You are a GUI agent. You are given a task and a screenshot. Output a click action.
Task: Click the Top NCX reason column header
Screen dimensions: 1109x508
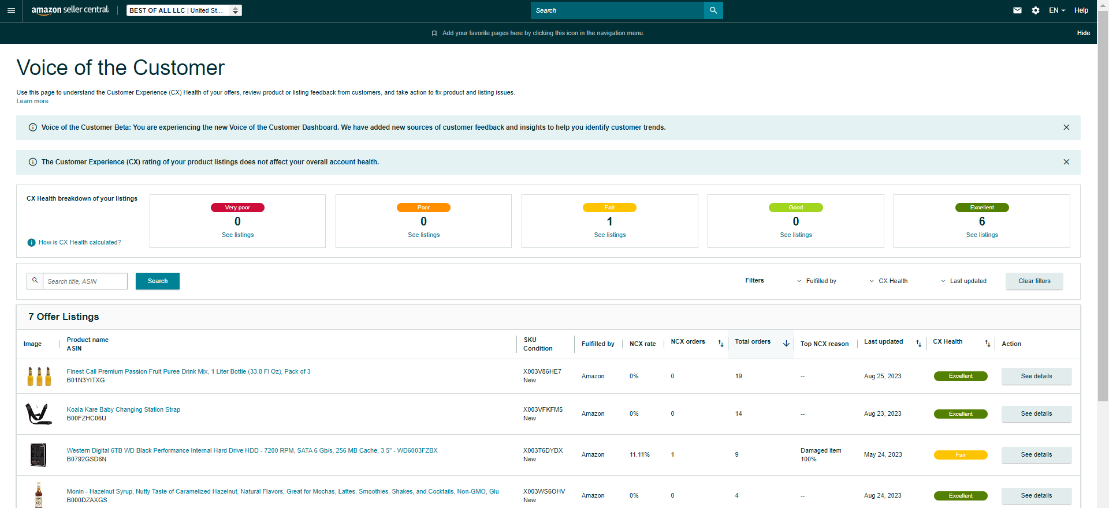pos(824,344)
